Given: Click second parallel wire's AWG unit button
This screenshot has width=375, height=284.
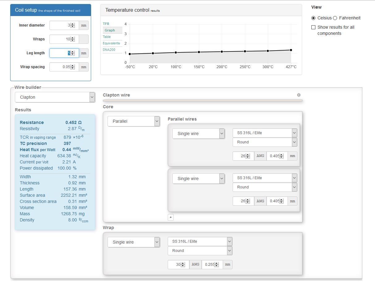Looking at the screenshot, I should [260, 201].
